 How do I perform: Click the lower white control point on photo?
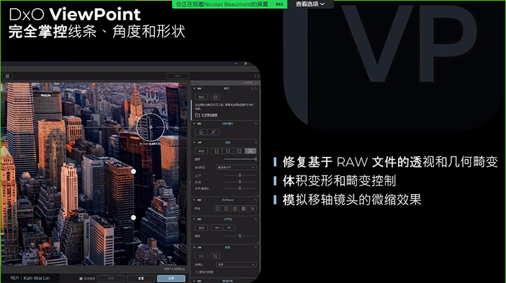click(x=134, y=218)
